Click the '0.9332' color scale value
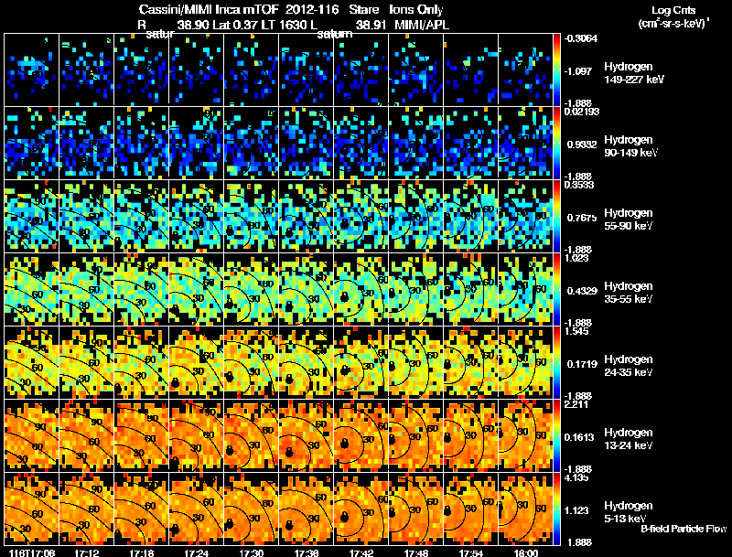The width and height of the screenshot is (732, 557). [582, 145]
